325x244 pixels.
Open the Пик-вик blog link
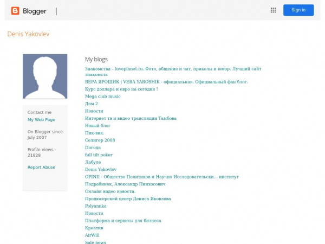(94, 133)
